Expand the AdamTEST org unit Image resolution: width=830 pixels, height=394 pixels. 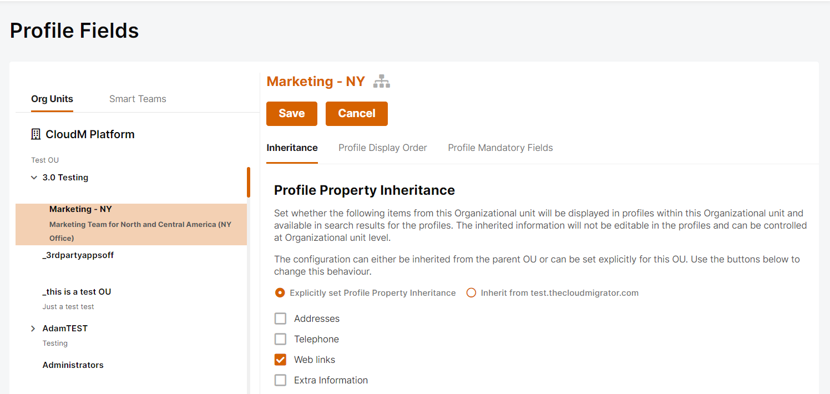(33, 329)
